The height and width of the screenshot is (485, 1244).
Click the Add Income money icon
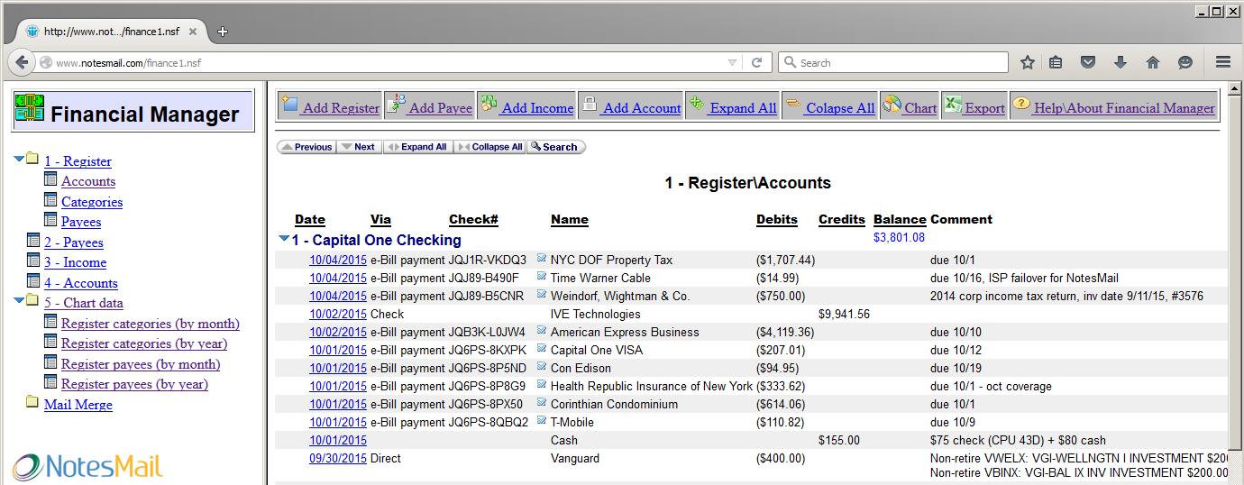[x=488, y=105]
